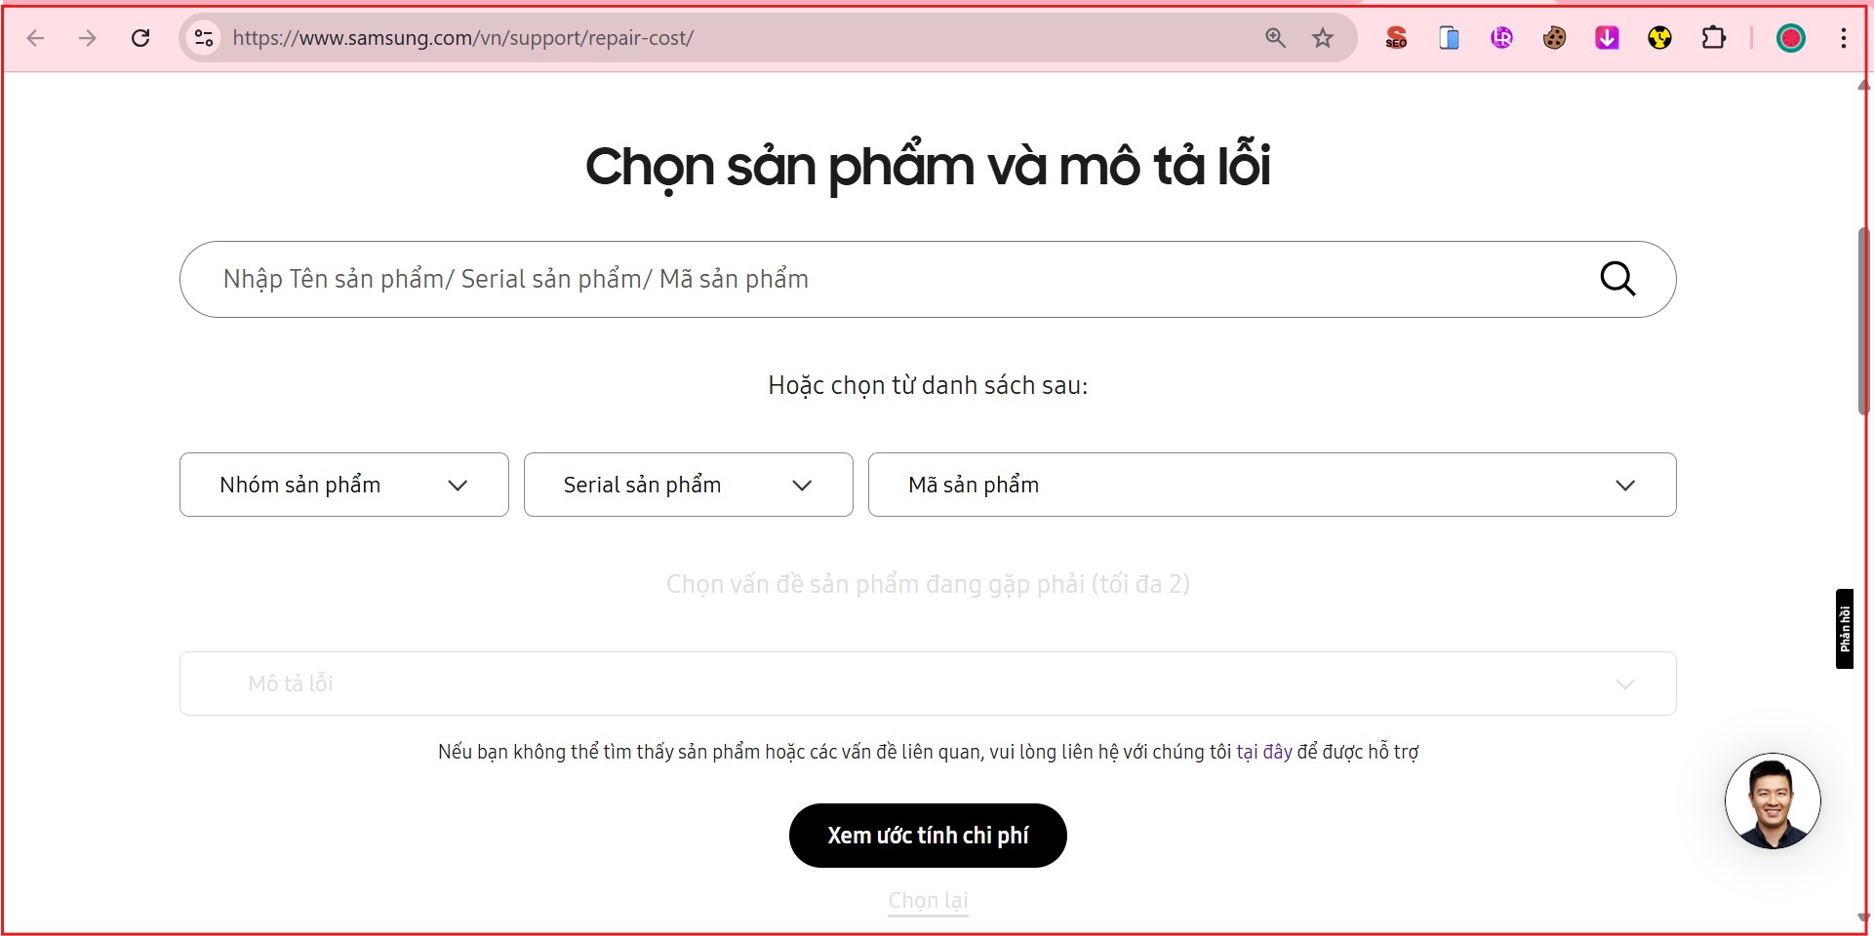Click the site permissions icon in address bar
This screenshot has height=936, width=1874.
(x=203, y=38)
